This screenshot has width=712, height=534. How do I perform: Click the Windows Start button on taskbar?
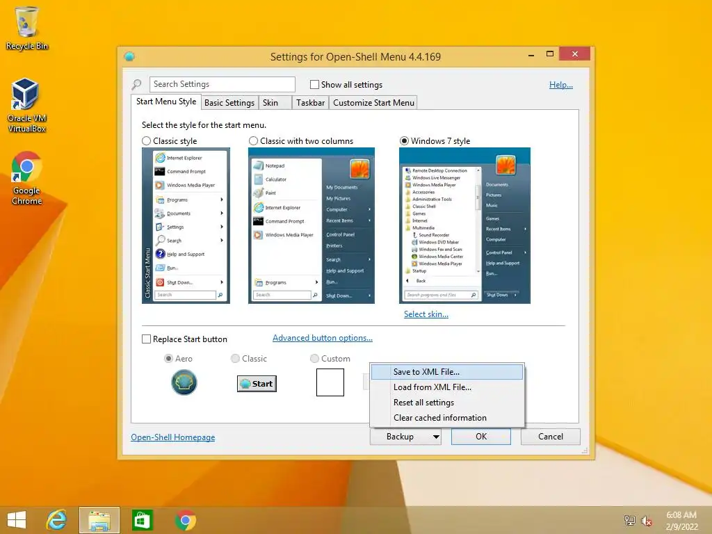(x=17, y=520)
